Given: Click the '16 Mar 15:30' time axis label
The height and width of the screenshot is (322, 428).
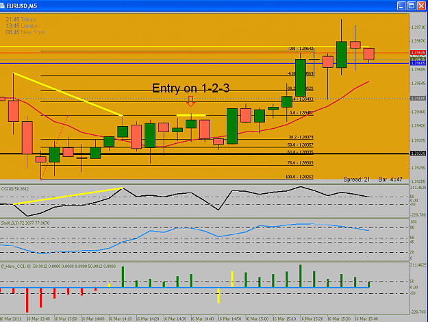Looking at the screenshot, I should click(339, 319).
